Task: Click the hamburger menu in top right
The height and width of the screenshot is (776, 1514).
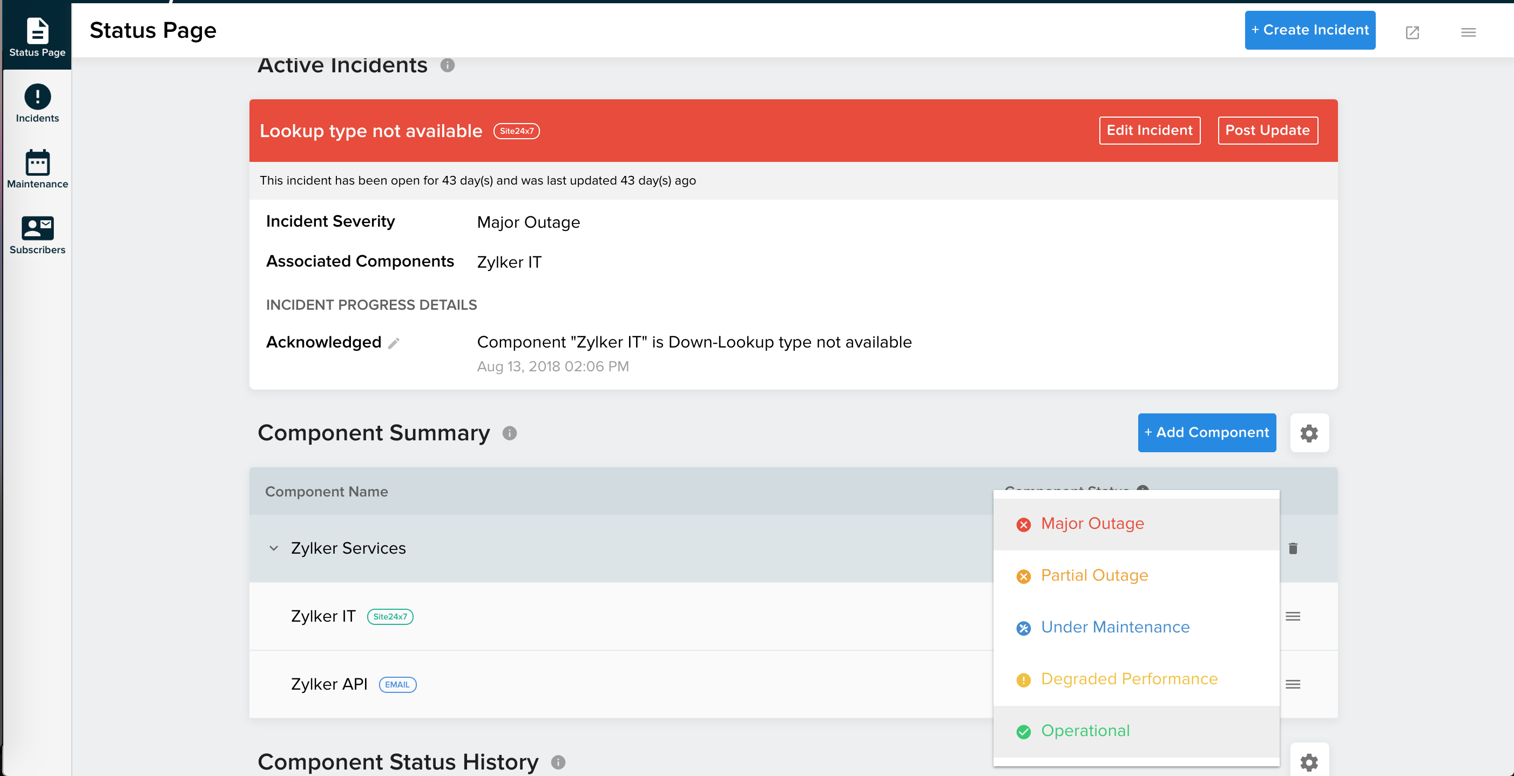Action: click(1469, 30)
